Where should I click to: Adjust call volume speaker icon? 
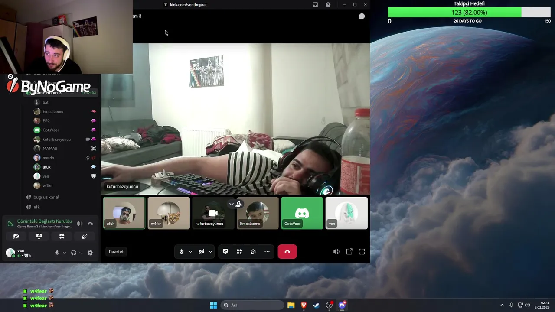(336, 252)
